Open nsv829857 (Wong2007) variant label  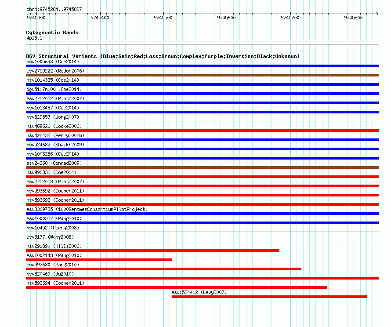click(x=53, y=117)
